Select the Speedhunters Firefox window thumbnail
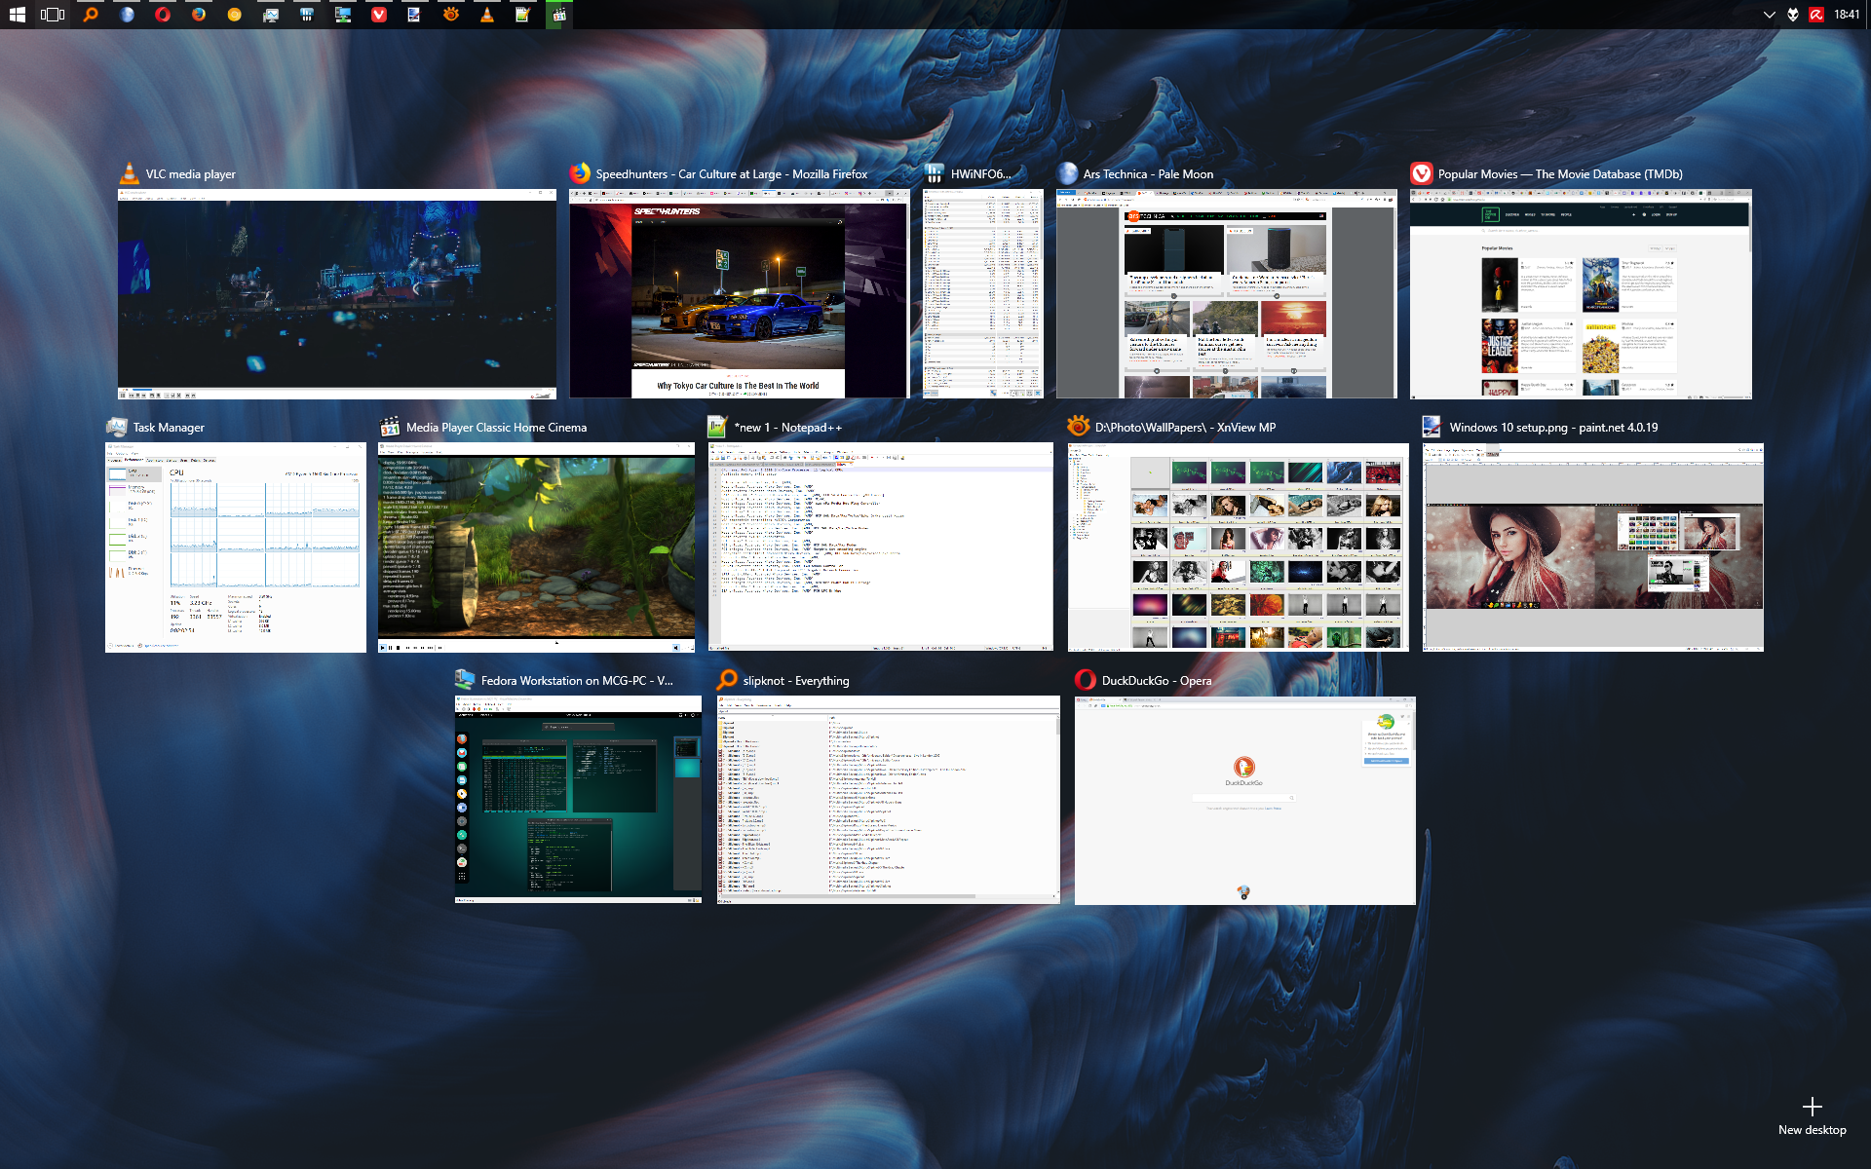Image resolution: width=1871 pixels, height=1169 pixels. click(x=738, y=294)
